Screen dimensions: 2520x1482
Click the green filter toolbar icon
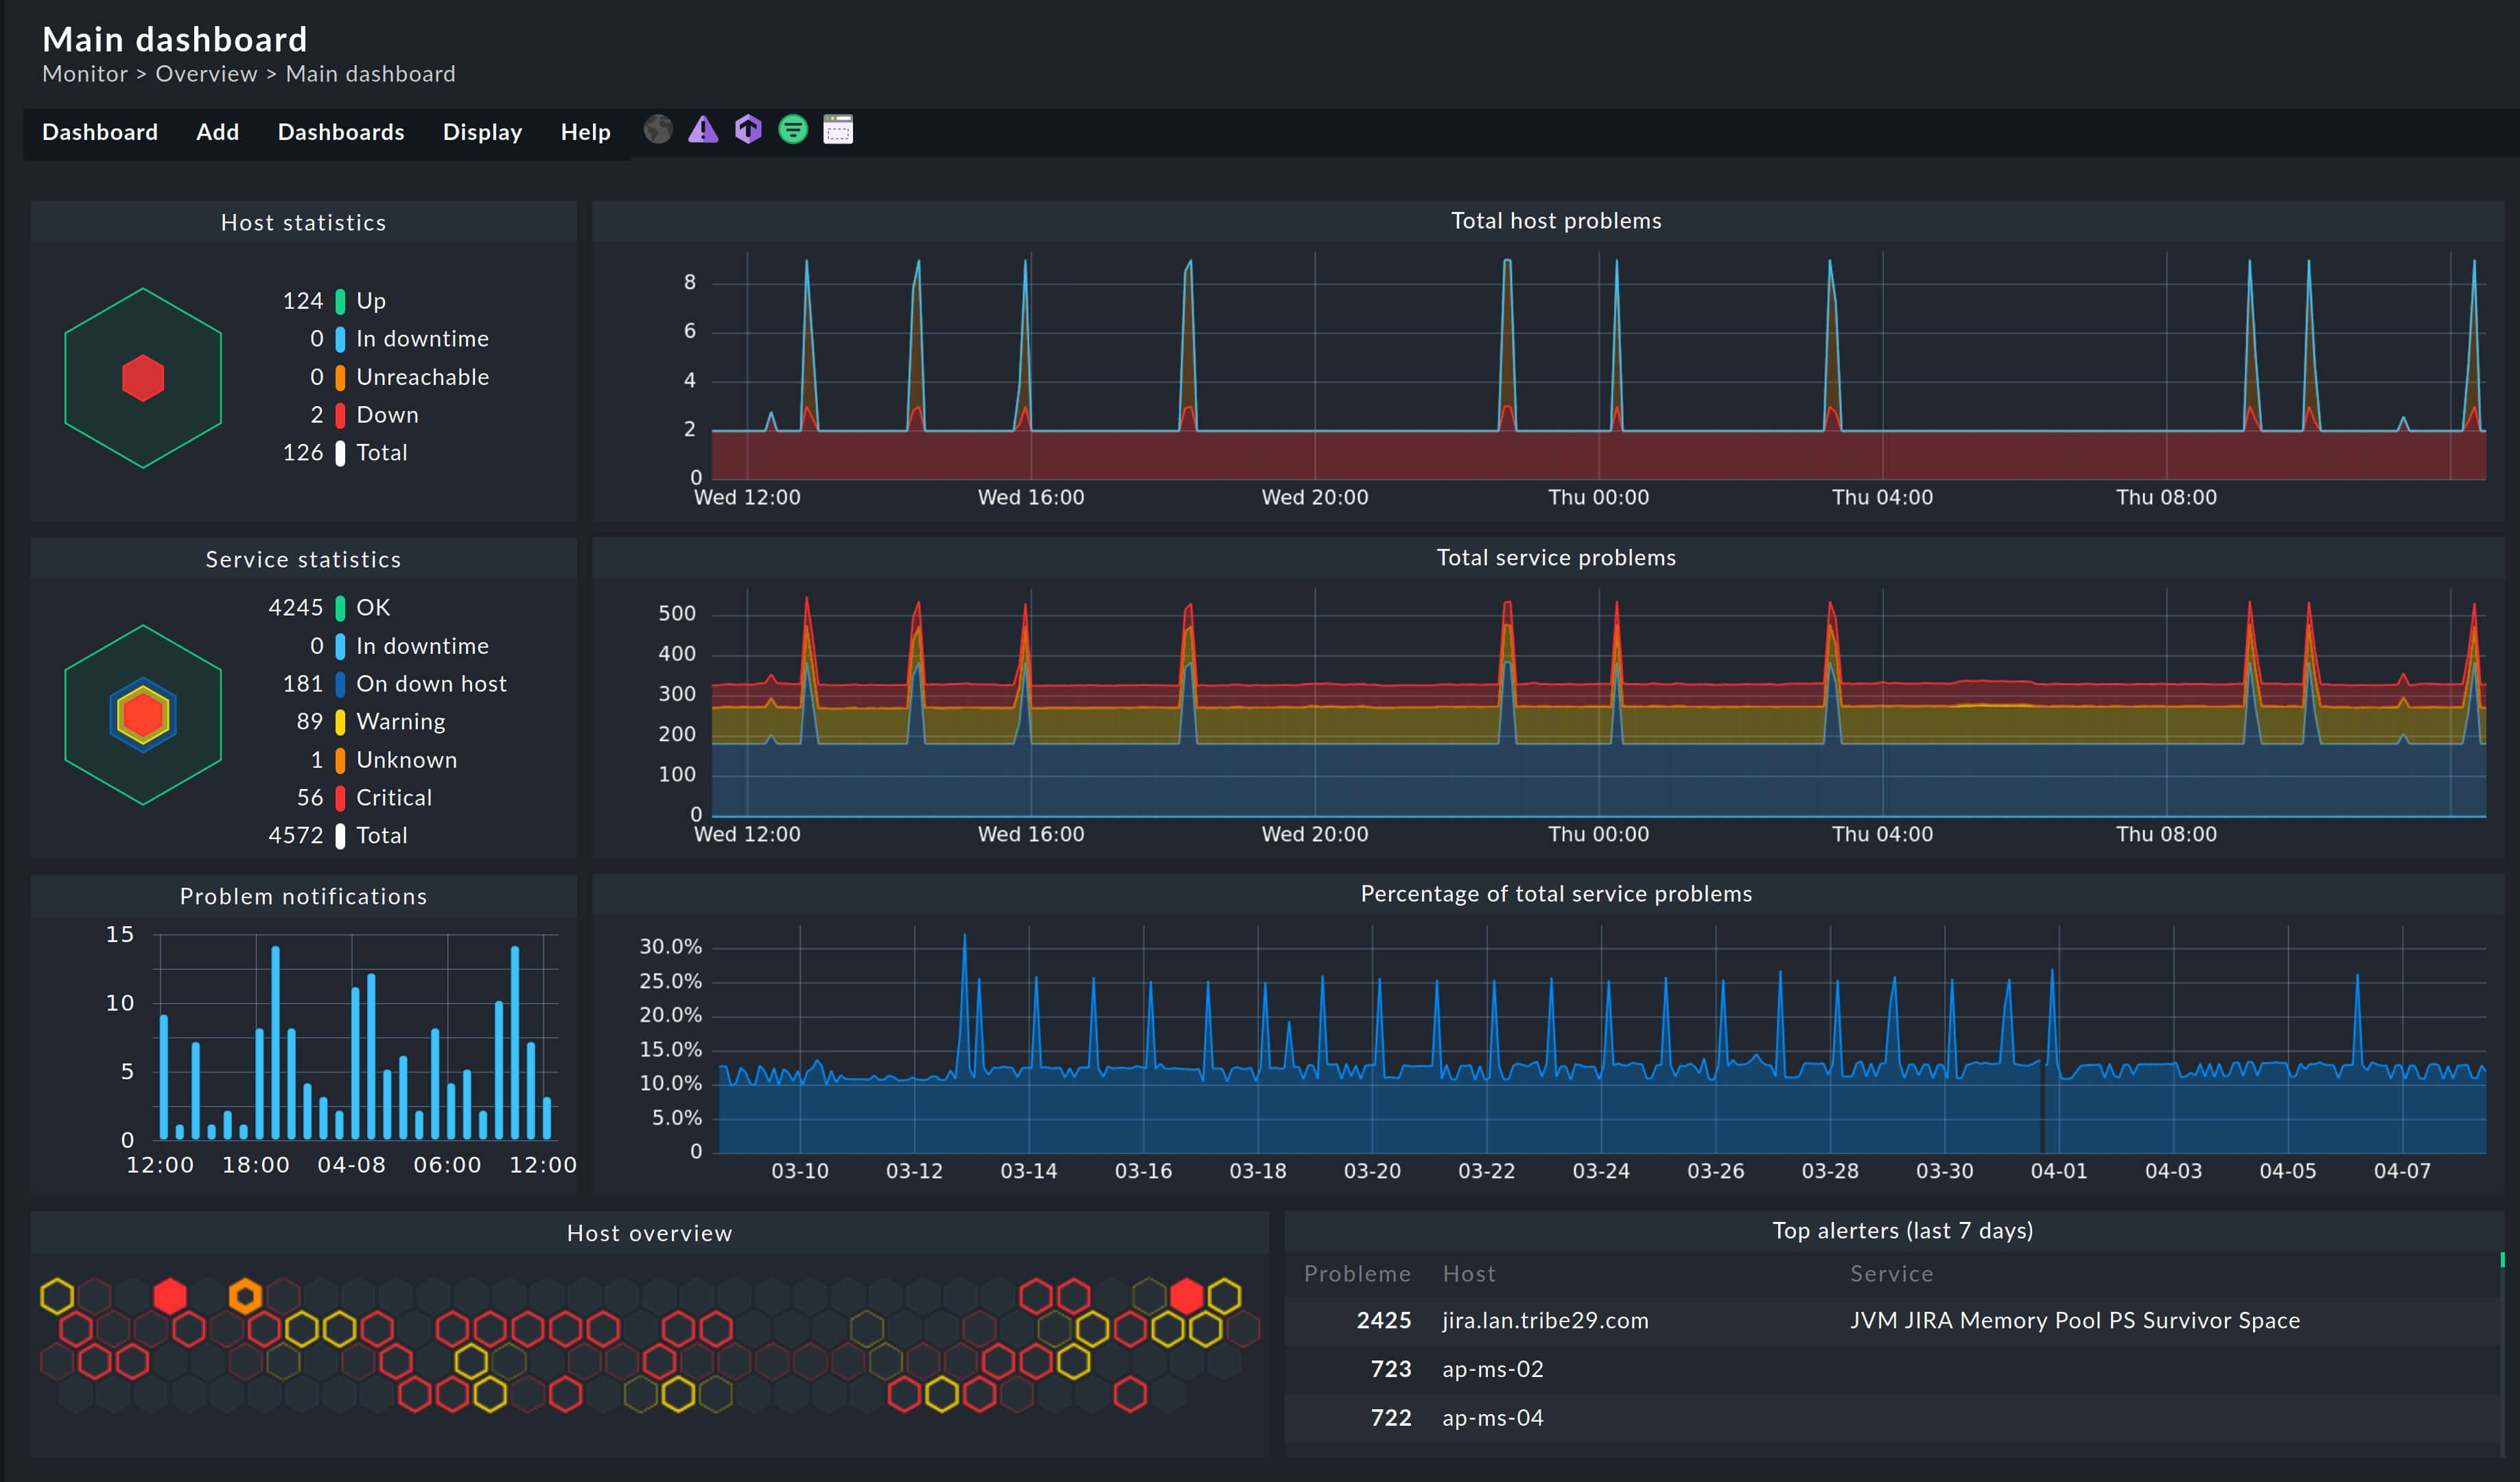click(x=793, y=130)
